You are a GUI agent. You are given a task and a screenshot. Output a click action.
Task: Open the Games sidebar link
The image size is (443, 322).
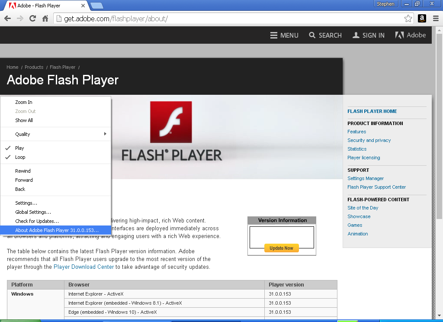point(355,225)
